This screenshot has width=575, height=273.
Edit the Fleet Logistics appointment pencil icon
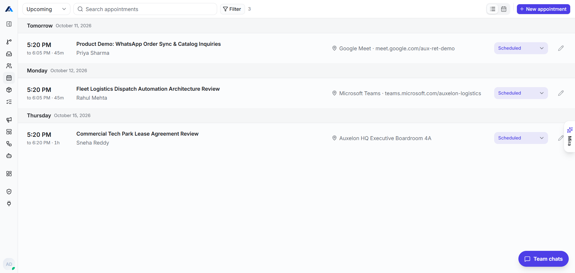561,93
